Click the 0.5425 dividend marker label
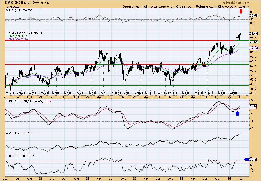Image resolution: width=261 pixels, height=181 pixels. click(234, 92)
